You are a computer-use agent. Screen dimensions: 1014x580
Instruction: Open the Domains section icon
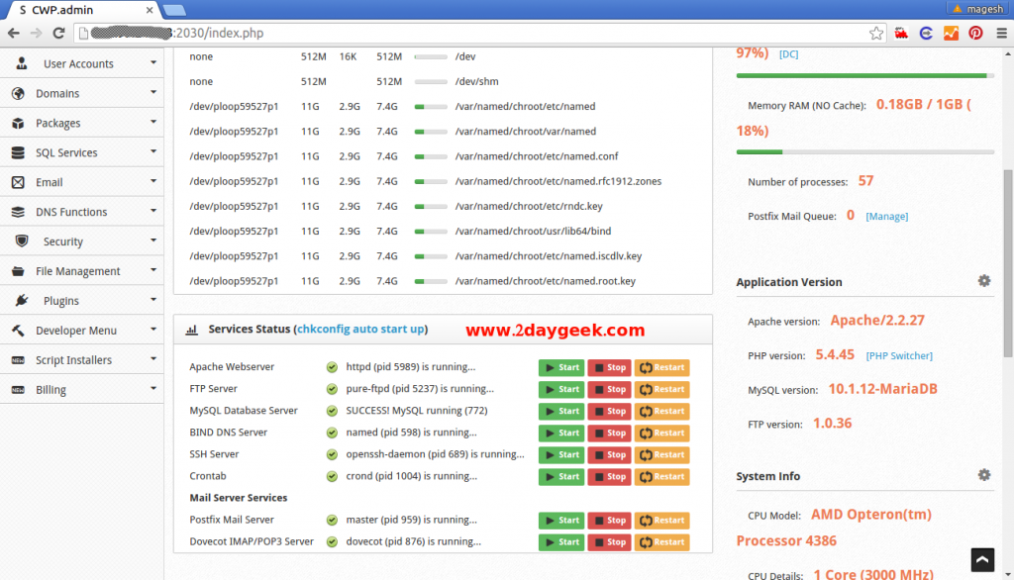(x=21, y=92)
